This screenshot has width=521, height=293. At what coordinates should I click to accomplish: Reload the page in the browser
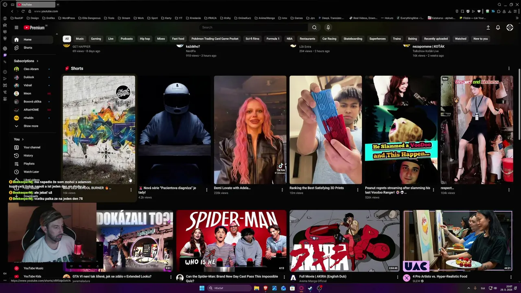23,11
